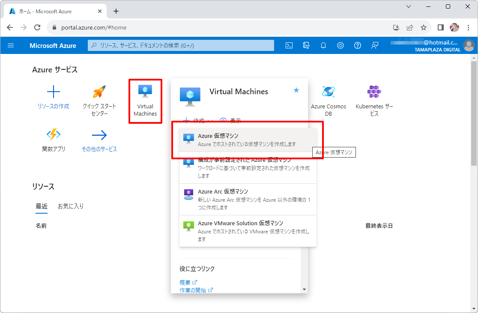Viewport: 478px width, 313px height.
Task: Reload the page in Chrome
Action: pyautogui.click(x=37, y=27)
